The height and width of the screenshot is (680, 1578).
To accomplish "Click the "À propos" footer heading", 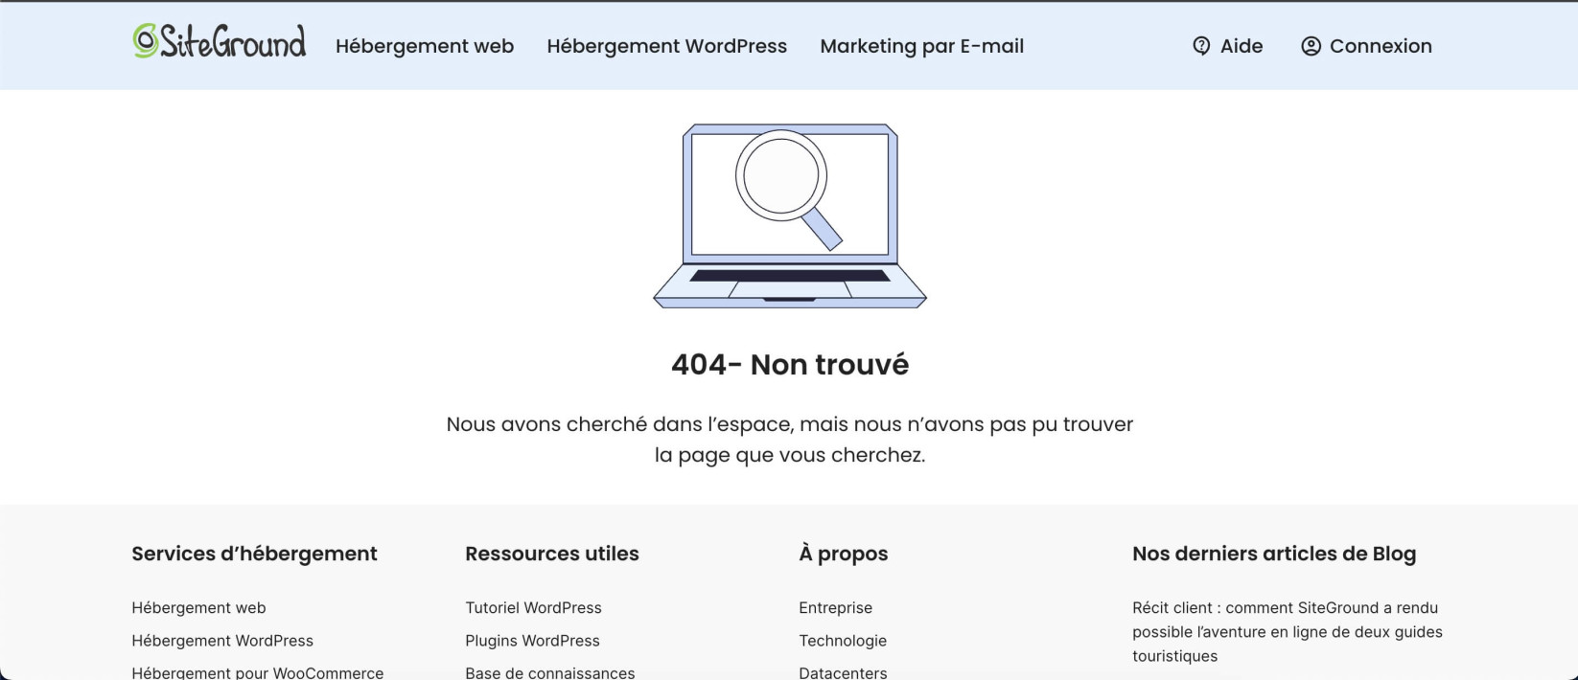I will point(844,554).
